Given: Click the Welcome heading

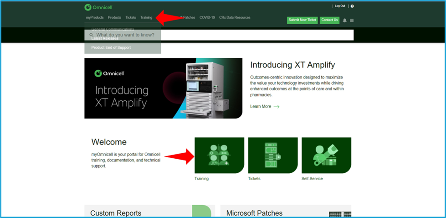Looking at the screenshot, I should [x=109, y=142].
